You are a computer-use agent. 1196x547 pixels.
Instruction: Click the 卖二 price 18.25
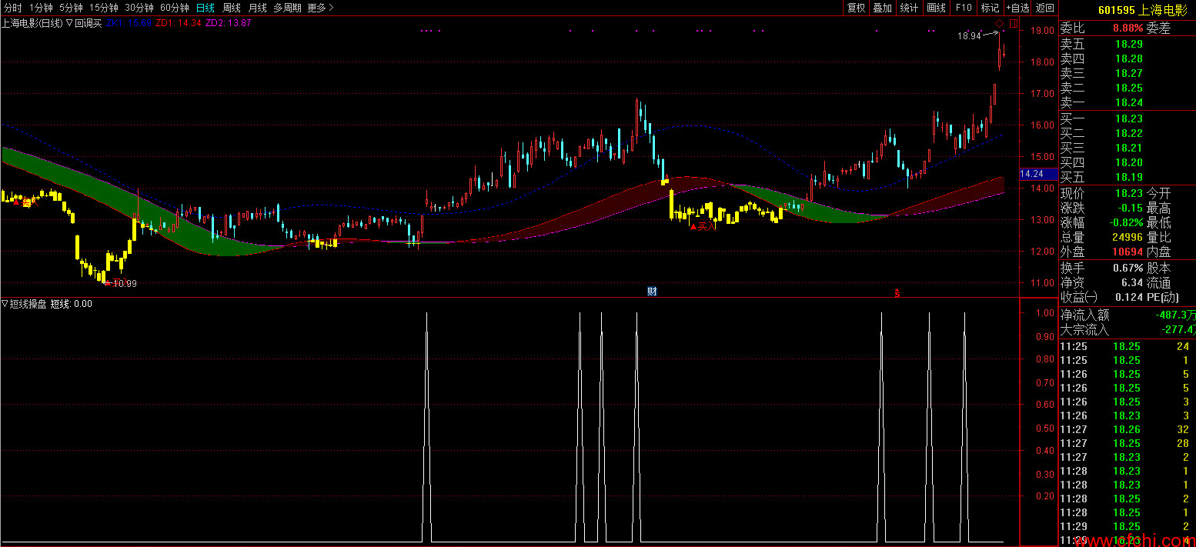pyautogui.click(x=1129, y=88)
